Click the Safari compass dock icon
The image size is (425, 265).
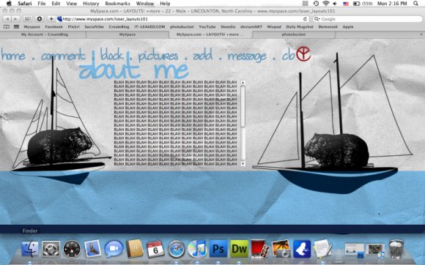point(176,249)
